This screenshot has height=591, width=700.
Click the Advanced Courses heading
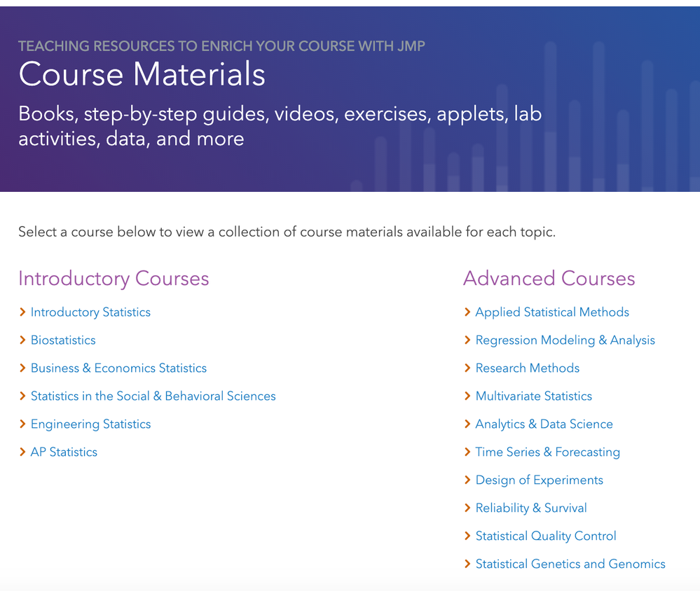tap(549, 279)
